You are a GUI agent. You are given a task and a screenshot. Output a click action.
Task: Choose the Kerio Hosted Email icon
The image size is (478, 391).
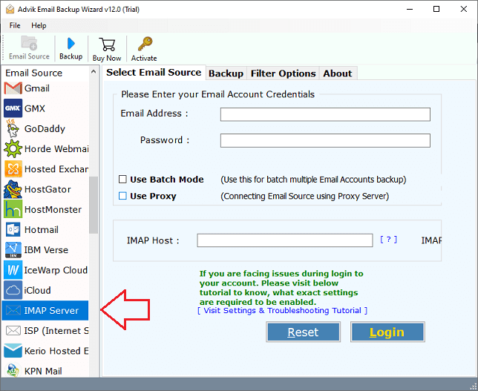coord(13,350)
